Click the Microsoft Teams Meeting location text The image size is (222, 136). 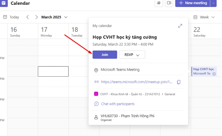click(x=120, y=70)
